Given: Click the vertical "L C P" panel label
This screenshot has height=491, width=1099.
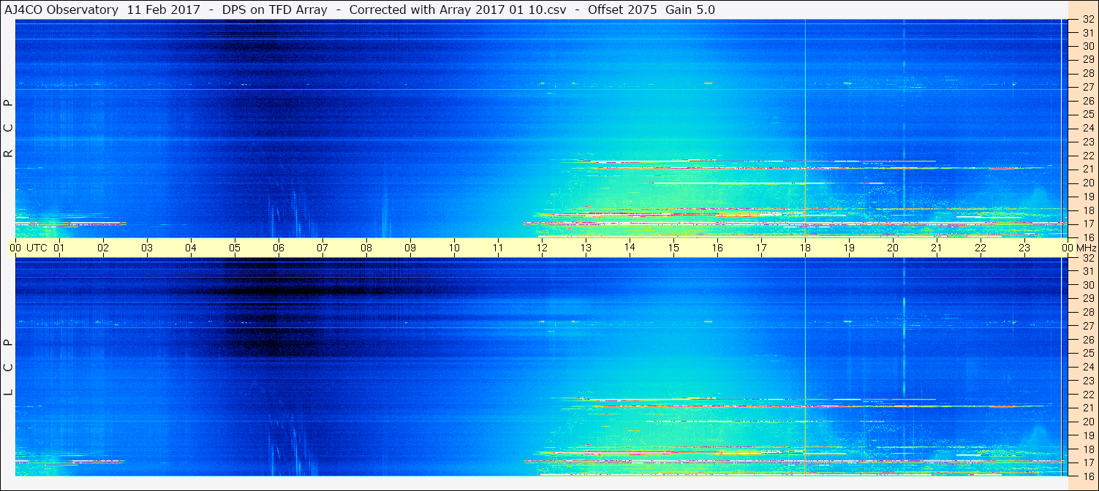Looking at the screenshot, I should pos(9,368).
